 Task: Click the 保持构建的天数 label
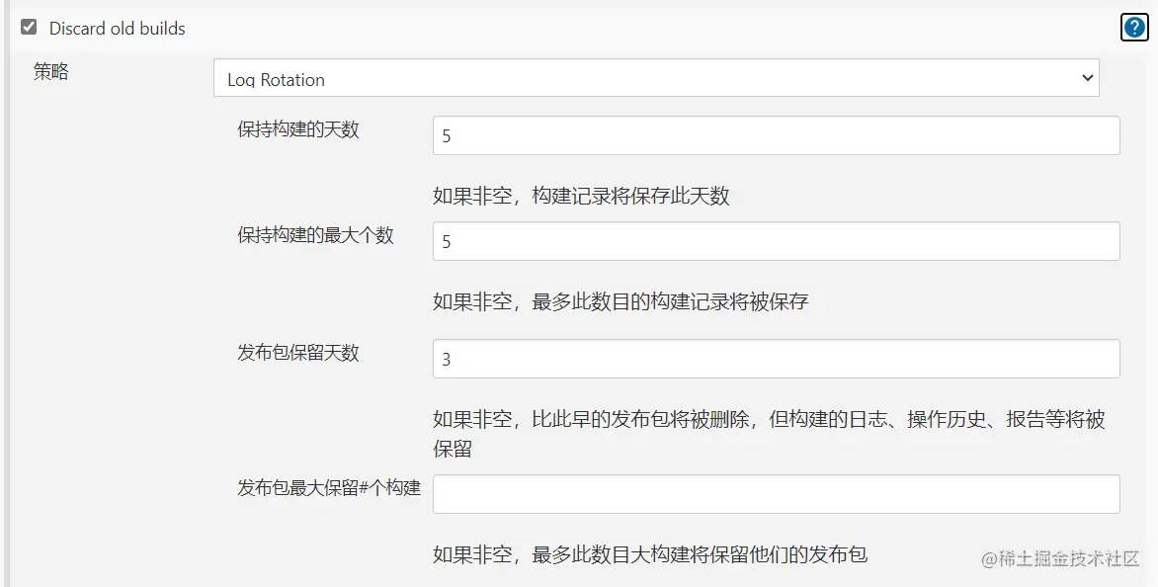click(298, 129)
